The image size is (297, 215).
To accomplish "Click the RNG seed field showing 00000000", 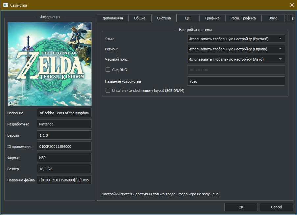I will point(236,70).
